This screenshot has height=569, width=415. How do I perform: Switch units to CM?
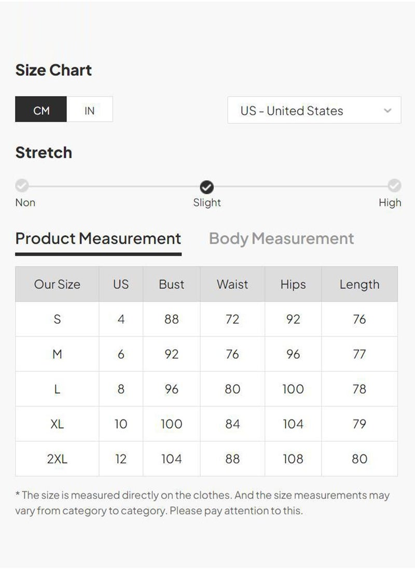(x=41, y=109)
